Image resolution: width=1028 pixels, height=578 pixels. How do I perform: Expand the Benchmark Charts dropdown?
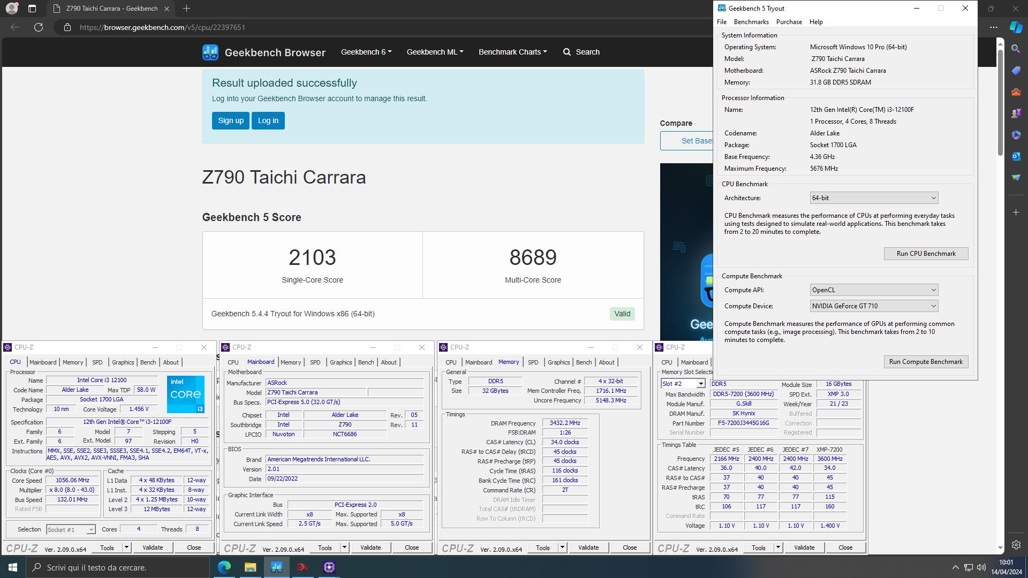point(512,52)
